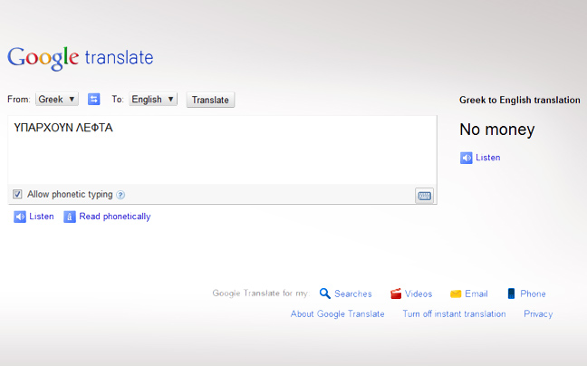Uncheck the Allow phonetic typing checkbox
587x366 pixels.
point(17,194)
